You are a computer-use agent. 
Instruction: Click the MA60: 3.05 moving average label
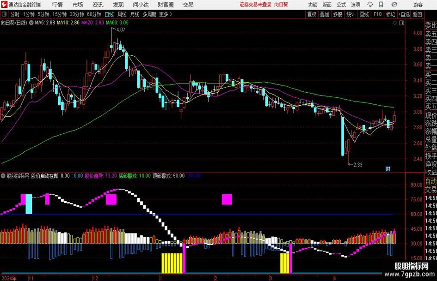point(117,23)
